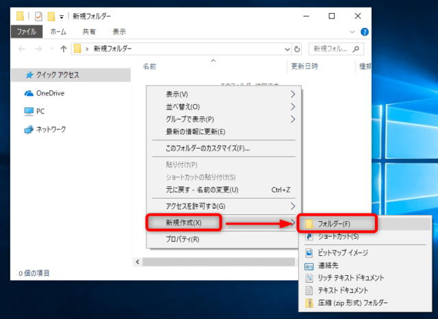Choose リッチ テキスト ドキュメント in submenu
This screenshot has width=438, height=319.
365,278
